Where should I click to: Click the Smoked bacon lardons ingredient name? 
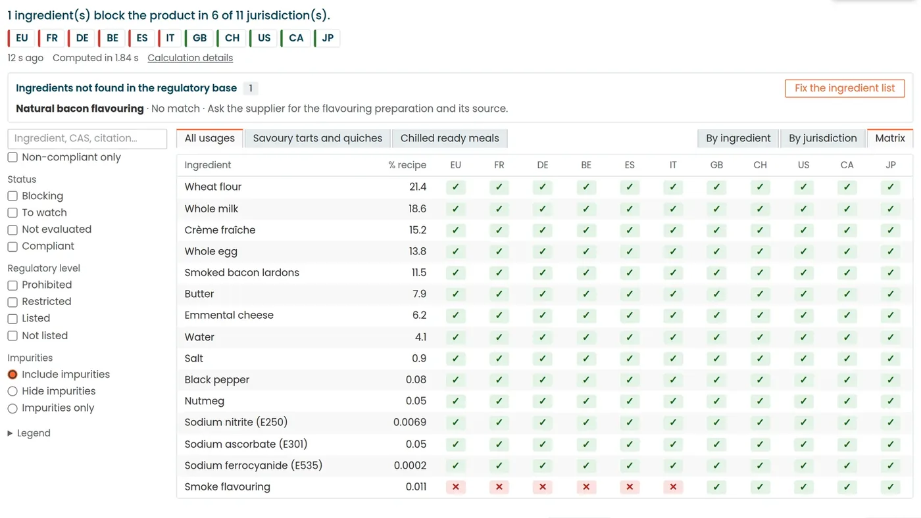[241, 273]
